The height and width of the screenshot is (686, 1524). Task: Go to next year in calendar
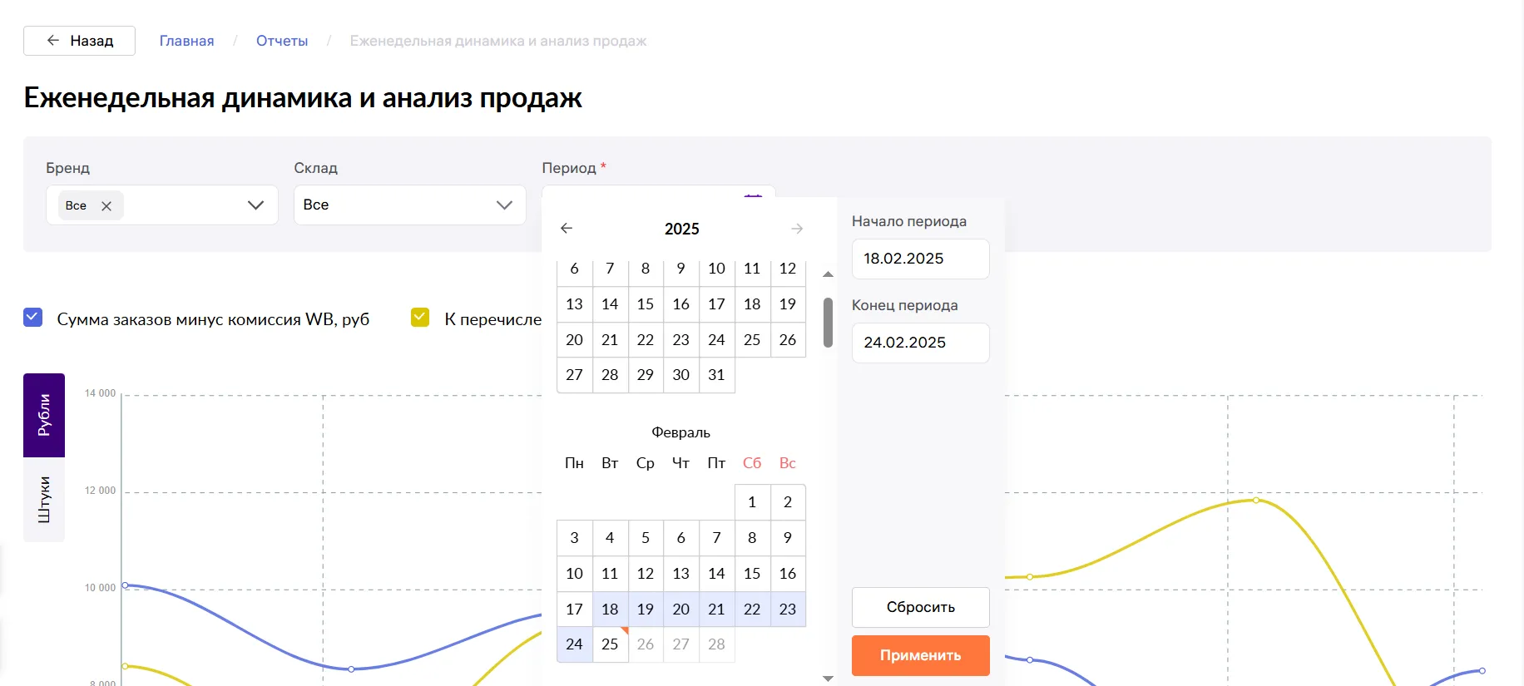coord(797,229)
